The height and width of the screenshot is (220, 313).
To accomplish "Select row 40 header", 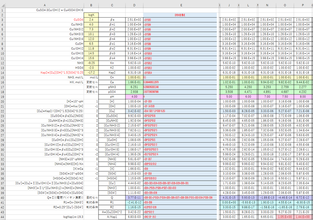I will 3,197.
